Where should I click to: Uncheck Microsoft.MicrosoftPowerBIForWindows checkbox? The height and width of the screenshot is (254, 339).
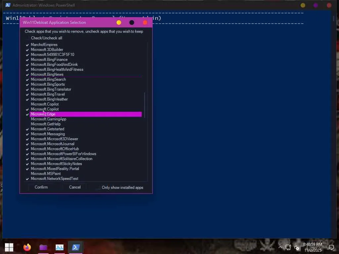coord(27,154)
